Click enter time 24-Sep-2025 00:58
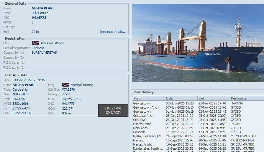 [180, 136]
